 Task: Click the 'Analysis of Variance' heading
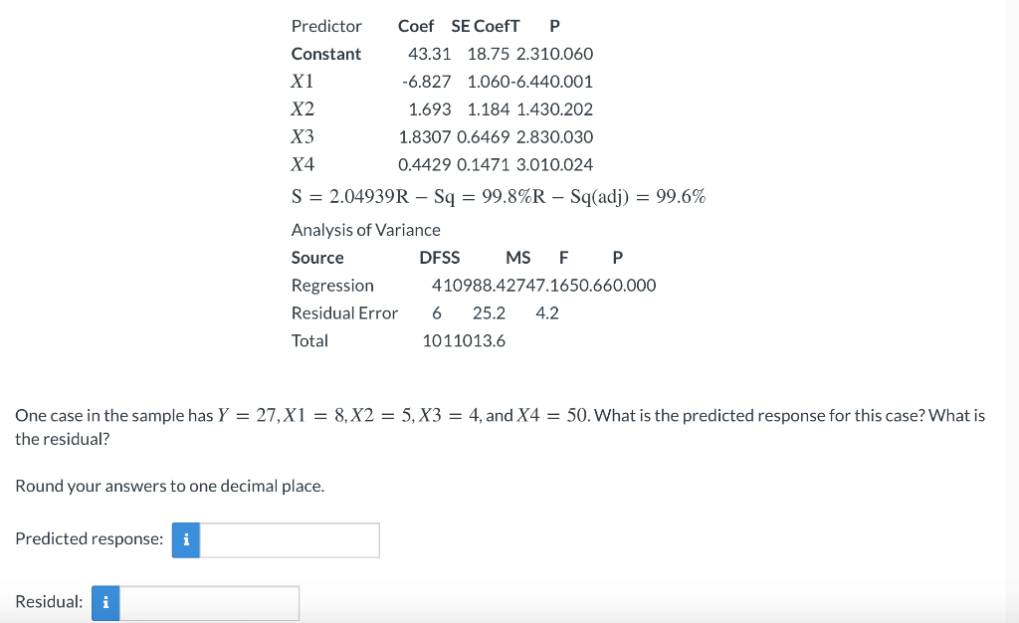[x=365, y=230]
